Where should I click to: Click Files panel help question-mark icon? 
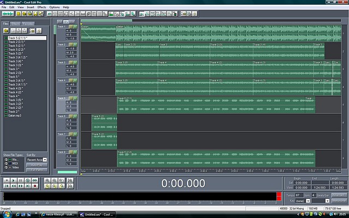[x=39, y=31]
